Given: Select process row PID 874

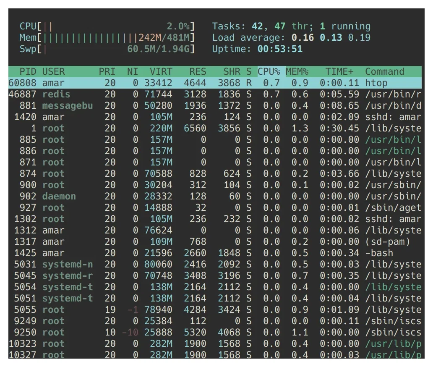Looking at the screenshot, I should (215, 173).
